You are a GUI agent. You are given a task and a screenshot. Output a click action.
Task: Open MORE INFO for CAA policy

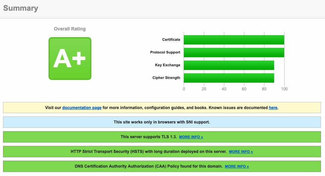tap(237, 166)
